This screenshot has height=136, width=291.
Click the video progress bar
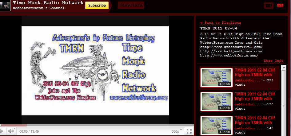(x=97, y=126)
